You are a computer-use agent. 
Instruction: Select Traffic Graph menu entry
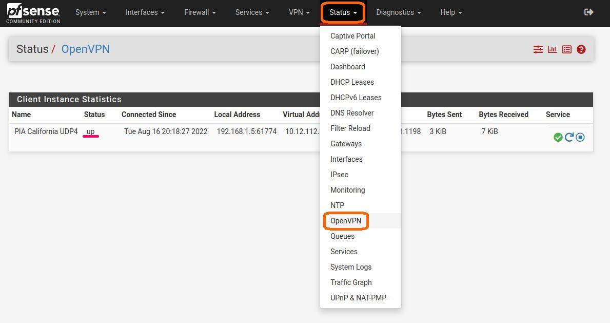point(351,282)
